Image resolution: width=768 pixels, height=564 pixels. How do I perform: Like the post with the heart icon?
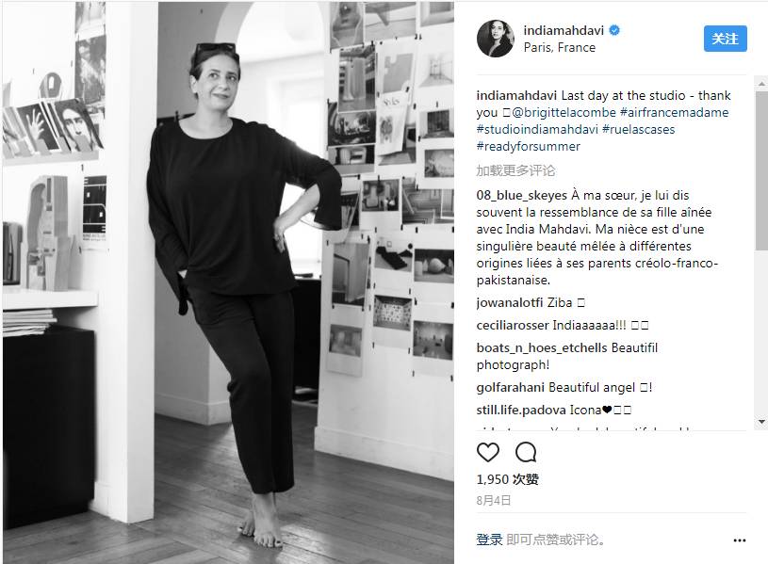click(x=488, y=452)
